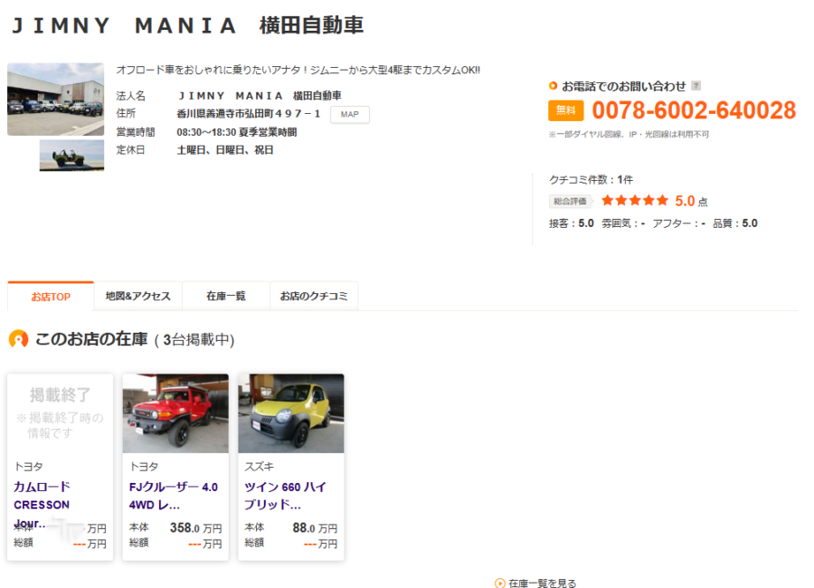Click the arrow icon next to 在庫一覧を見る

(x=500, y=583)
